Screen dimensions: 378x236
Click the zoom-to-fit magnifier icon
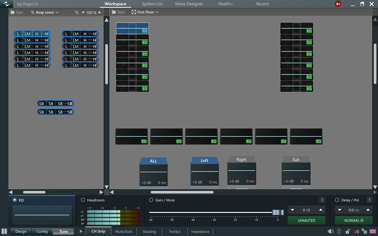click(77, 13)
